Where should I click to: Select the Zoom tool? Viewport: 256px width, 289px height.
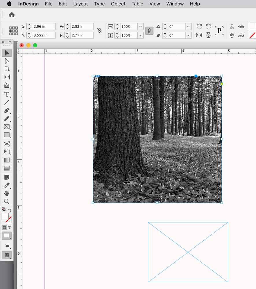(7, 202)
